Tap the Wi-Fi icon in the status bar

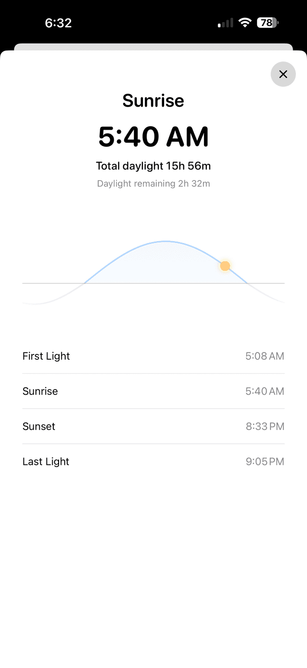(x=245, y=22)
